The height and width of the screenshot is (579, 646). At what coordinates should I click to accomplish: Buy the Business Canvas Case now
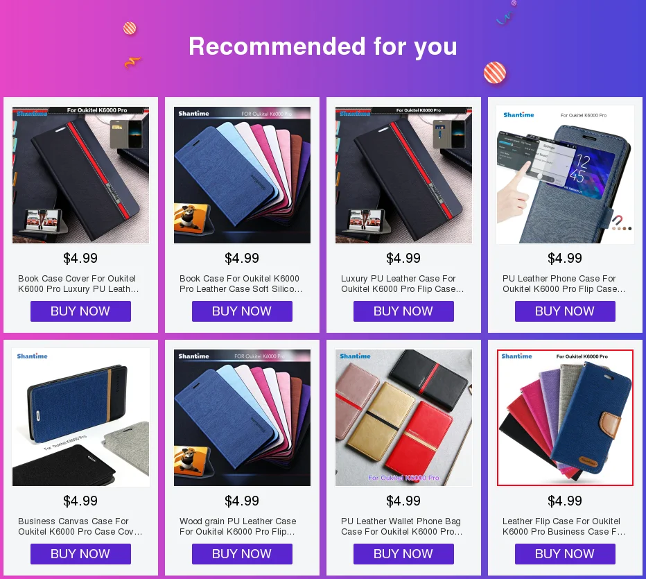click(x=80, y=554)
